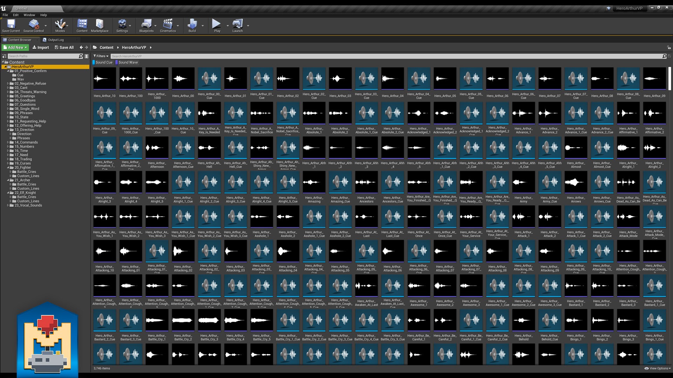Click the Launch toolbar icon

pos(237,26)
